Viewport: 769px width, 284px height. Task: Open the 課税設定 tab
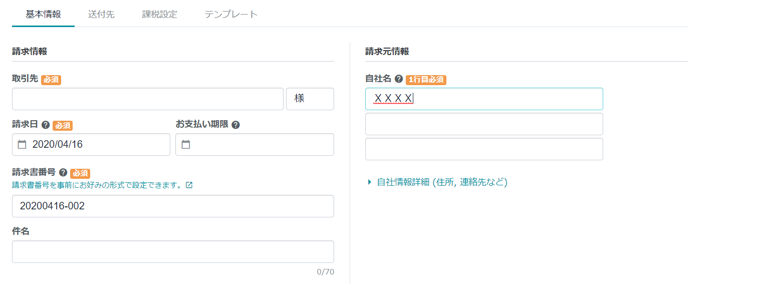[159, 14]
